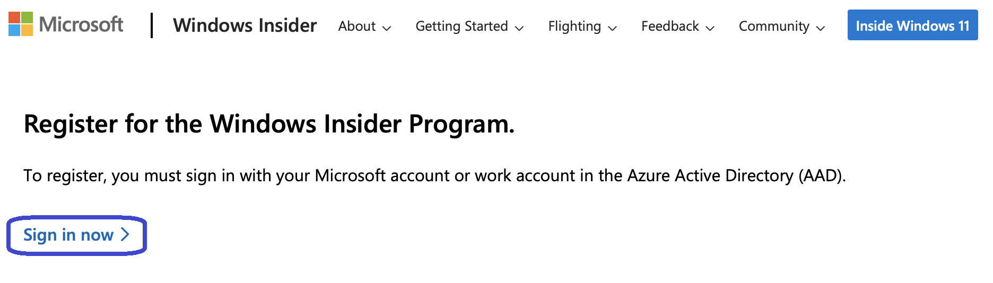Expand the chevron beside Flighting
This screenshot has height=283, width=993.
tap(613, 28)
